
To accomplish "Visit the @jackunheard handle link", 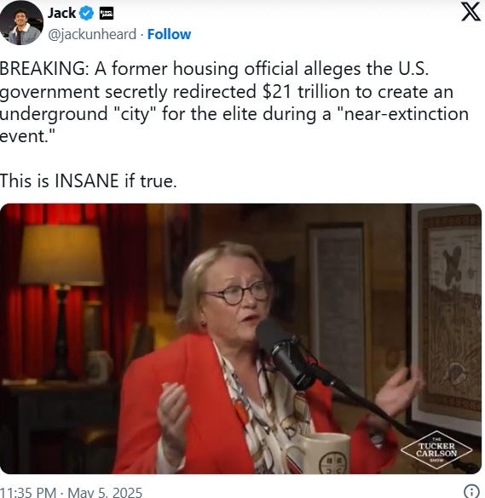I will (92, 34).
